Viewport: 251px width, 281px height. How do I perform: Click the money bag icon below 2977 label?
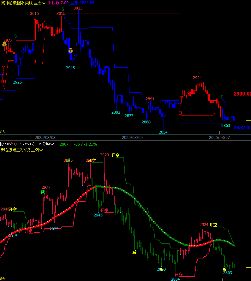pos(4,44)
